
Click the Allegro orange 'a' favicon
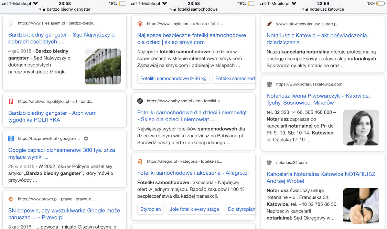pyautogui.click(x=140, y=161)
